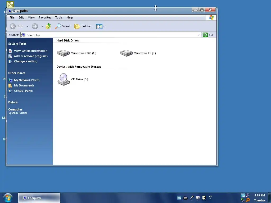Click the orange magnifier tray icon
Screen dimensions: 271x203
(x=248, y=200)
